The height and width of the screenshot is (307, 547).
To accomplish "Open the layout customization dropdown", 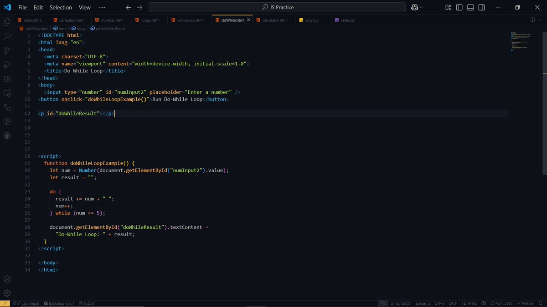I will click(x=448, y=7).
